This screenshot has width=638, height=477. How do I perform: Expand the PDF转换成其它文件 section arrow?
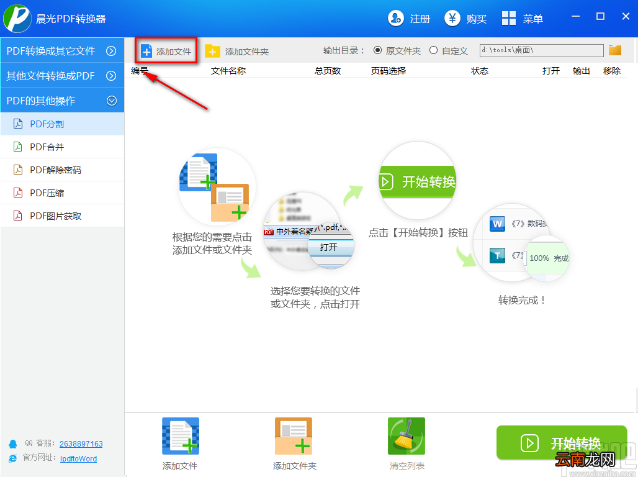tap(111, 51)
